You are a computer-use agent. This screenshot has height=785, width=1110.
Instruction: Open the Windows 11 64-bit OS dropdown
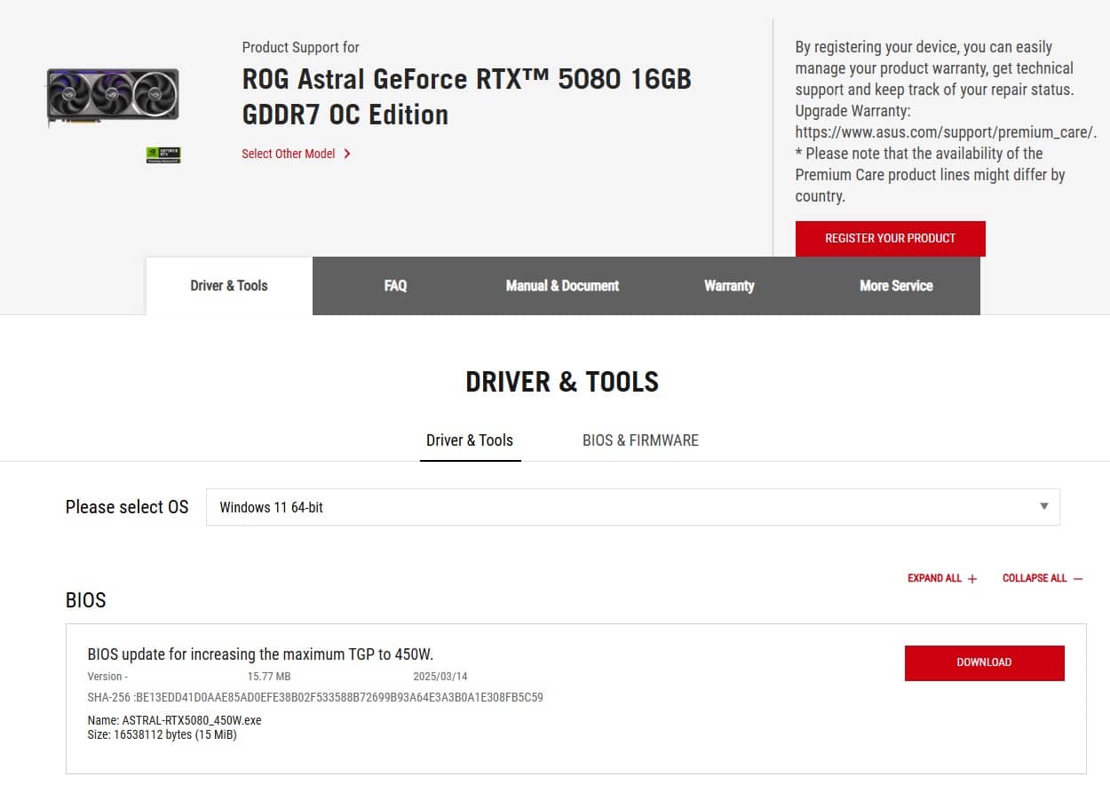coord(633,507)
